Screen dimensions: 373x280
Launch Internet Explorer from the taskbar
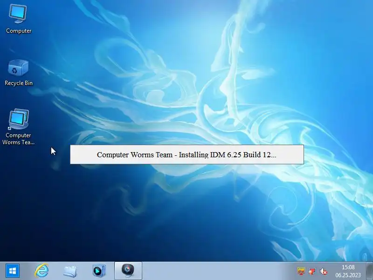click(41, 271)
